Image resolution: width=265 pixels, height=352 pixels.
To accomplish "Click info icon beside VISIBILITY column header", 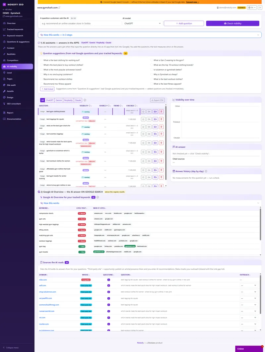I will pyautogui.click(x=90, y=106).
